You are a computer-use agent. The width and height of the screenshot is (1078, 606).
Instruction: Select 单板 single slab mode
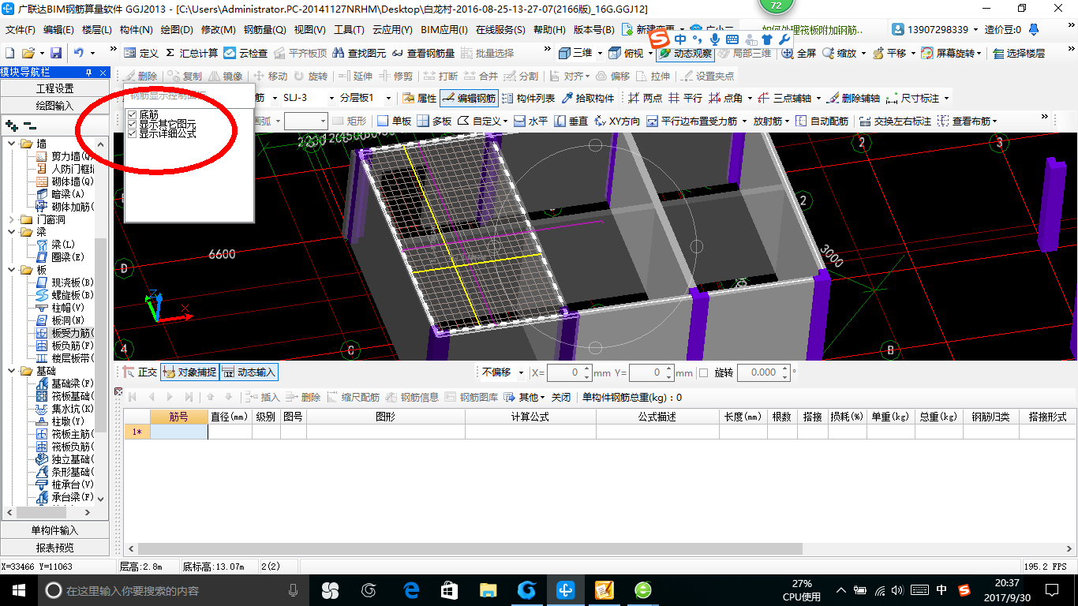click(394, 121)
